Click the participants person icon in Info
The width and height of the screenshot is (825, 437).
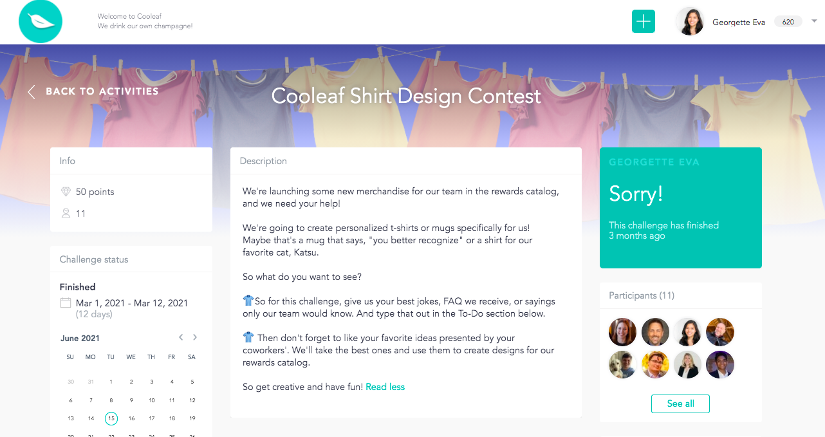(x=66, y=214)
